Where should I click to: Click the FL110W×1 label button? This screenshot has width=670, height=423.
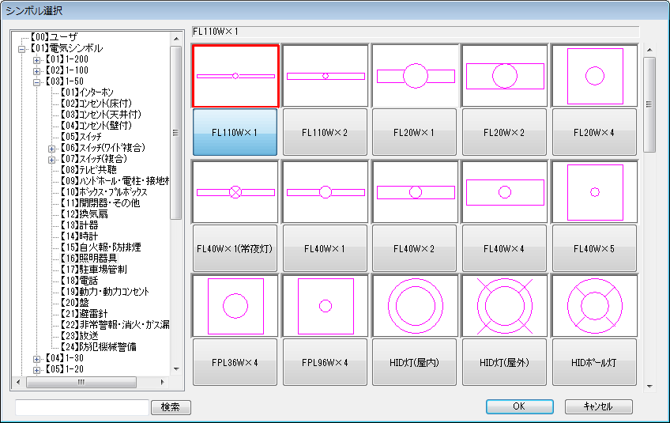click(x=235, y=132)
